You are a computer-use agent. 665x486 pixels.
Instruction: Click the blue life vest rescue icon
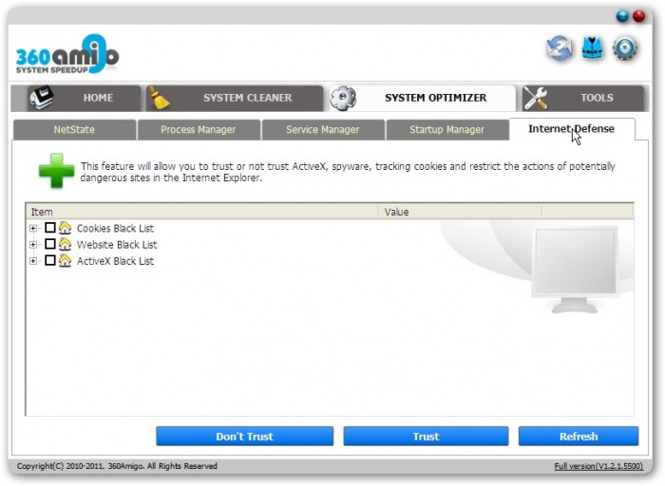[593, 47]
